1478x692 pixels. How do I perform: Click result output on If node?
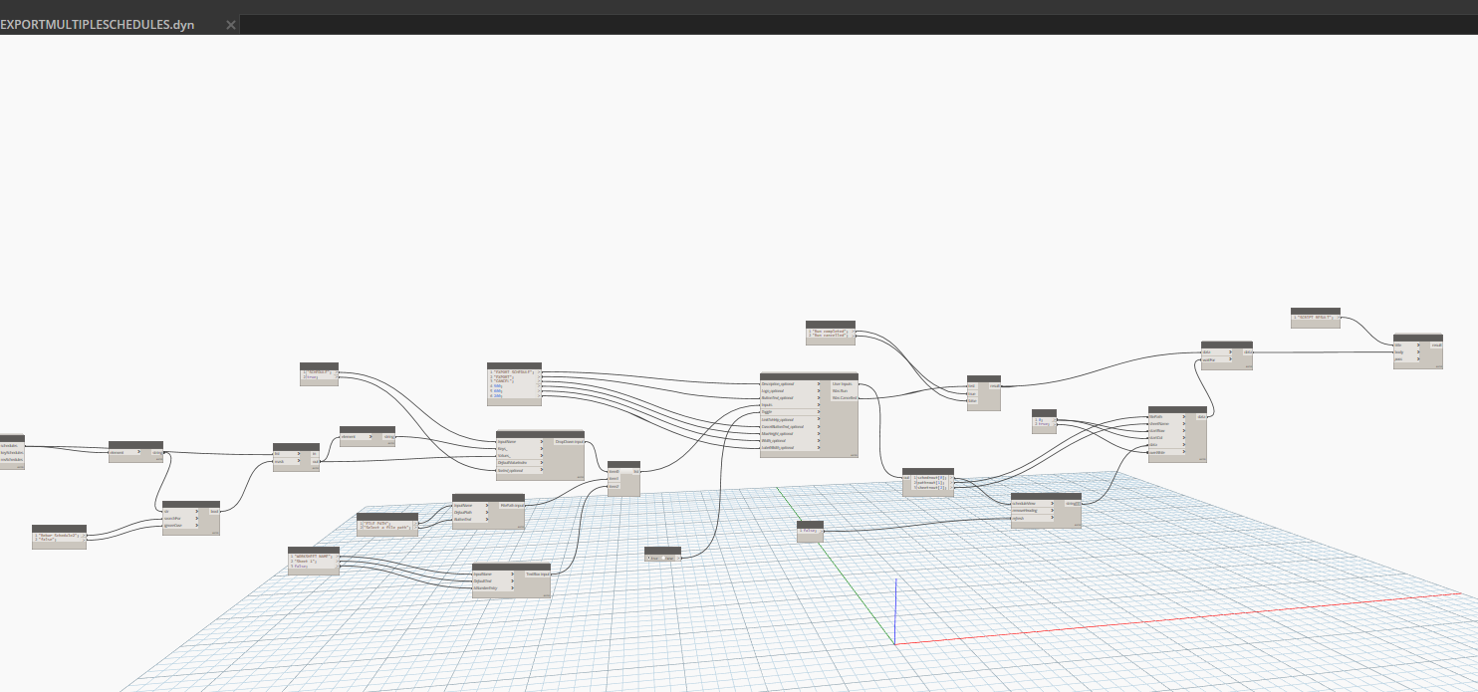tap(994, 386)
